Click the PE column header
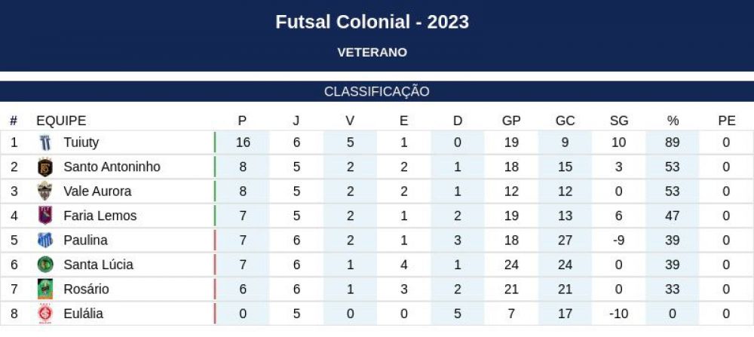This screenshot has height=337, width=754. (x=727, y=121)
